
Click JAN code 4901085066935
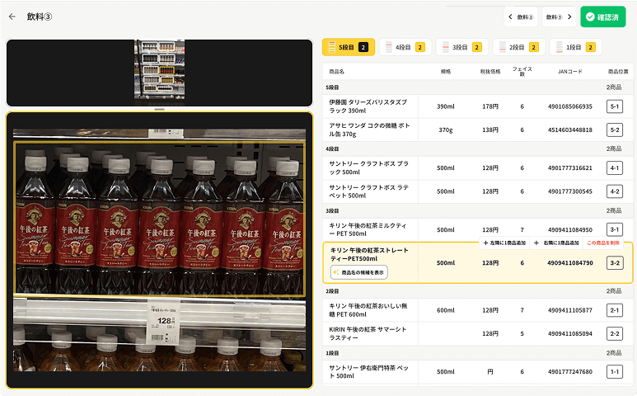point(570,106)
